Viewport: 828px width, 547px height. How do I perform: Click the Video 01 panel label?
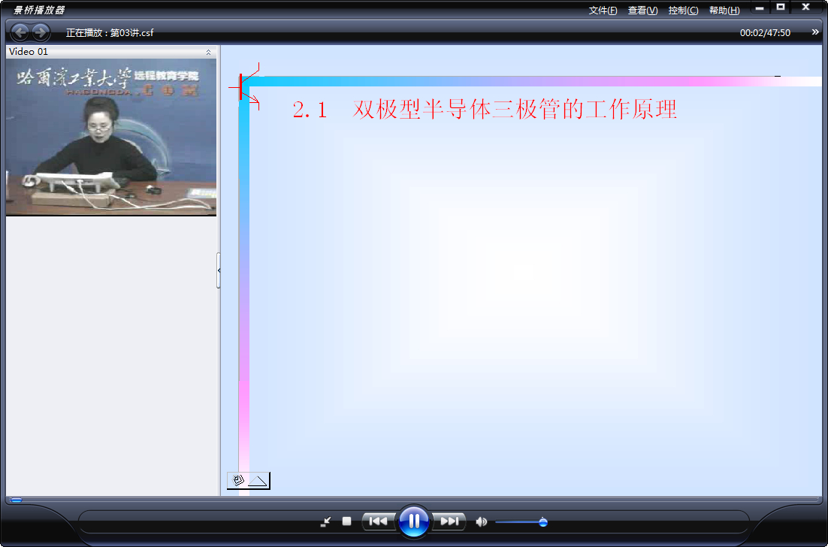[x=29, y=52]
